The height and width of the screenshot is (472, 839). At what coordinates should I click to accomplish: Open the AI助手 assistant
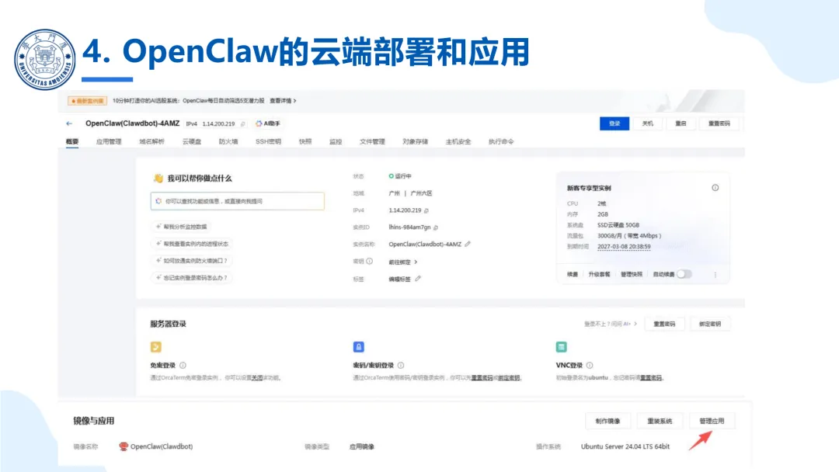[x=268, y=123]
